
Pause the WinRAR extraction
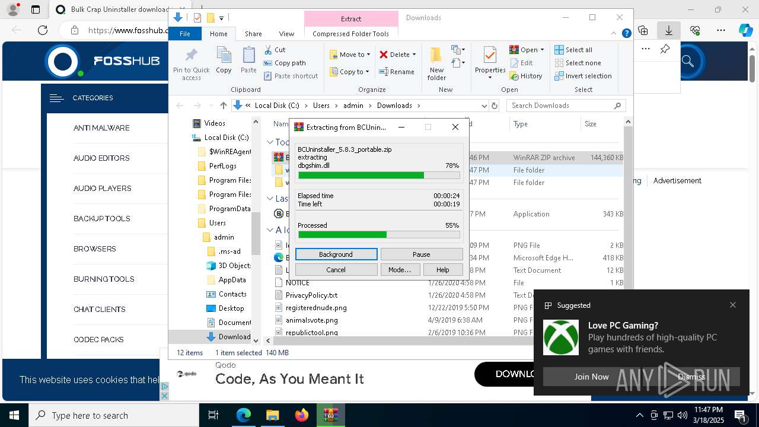pos(421,254)
